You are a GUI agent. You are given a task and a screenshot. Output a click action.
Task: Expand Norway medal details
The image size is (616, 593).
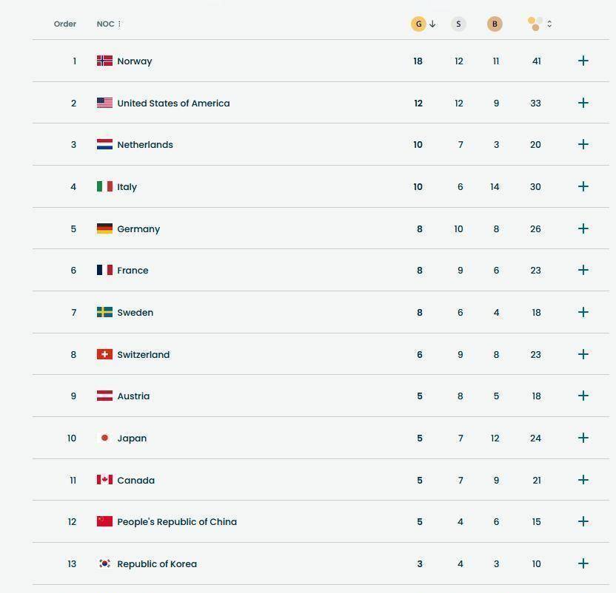[x=583, y=61]
